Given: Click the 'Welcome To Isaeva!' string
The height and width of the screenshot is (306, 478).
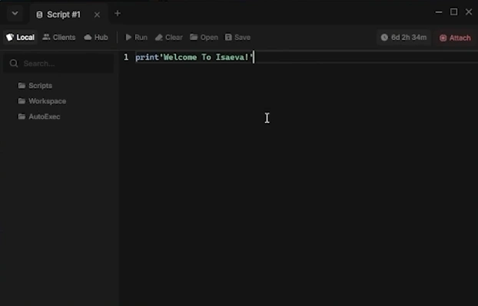Looking at the screenshot, I should [x=207, y=58].
